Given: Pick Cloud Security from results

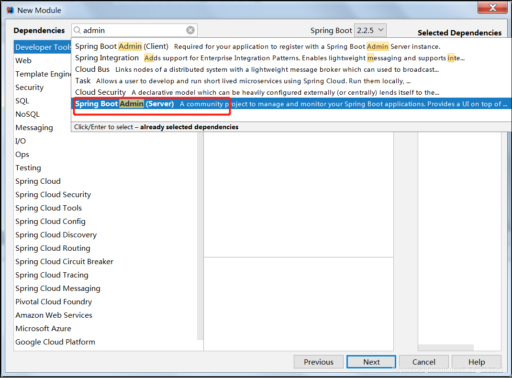Looking at the screenshot, I should pyautogui.click(x=291, y=92).
